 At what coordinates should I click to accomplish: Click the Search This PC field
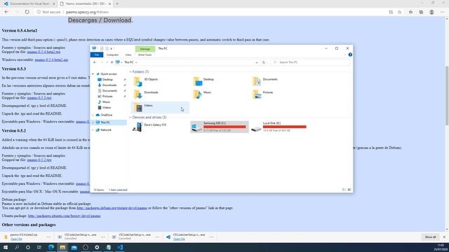click(x=310, y=62)
